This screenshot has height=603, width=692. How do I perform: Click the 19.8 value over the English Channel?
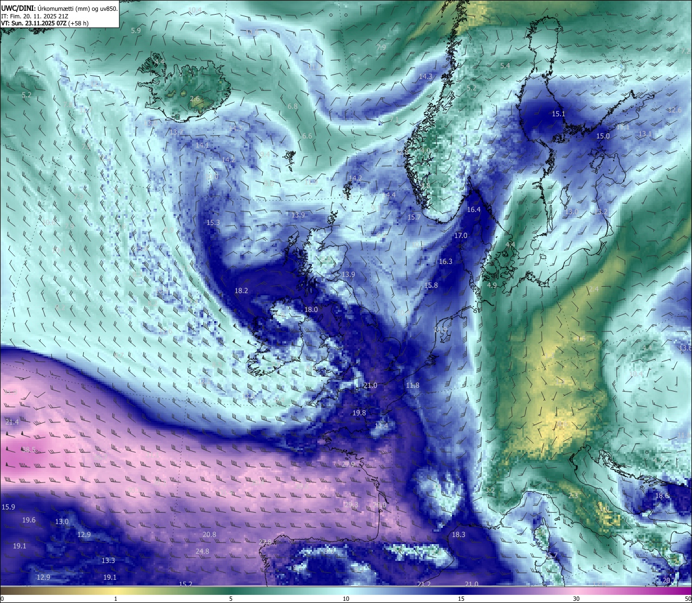[x=359, y=413]
